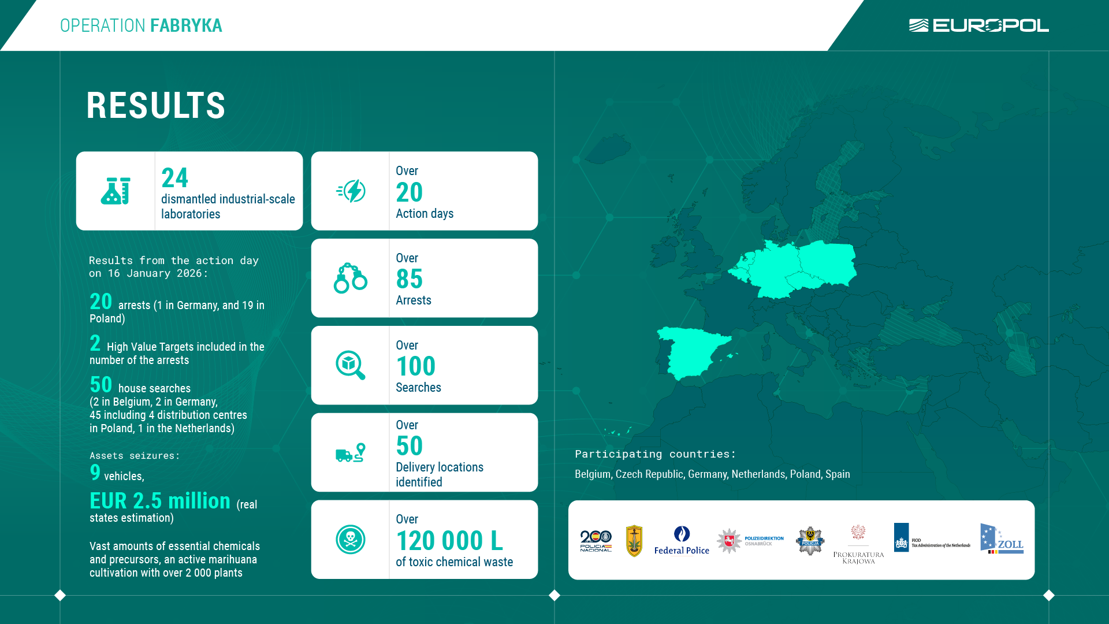Image resolution: width=1109 pixels, height=624 pixels.
Task: Click the EUR 2.5 million figure
Action: (160, 501)
